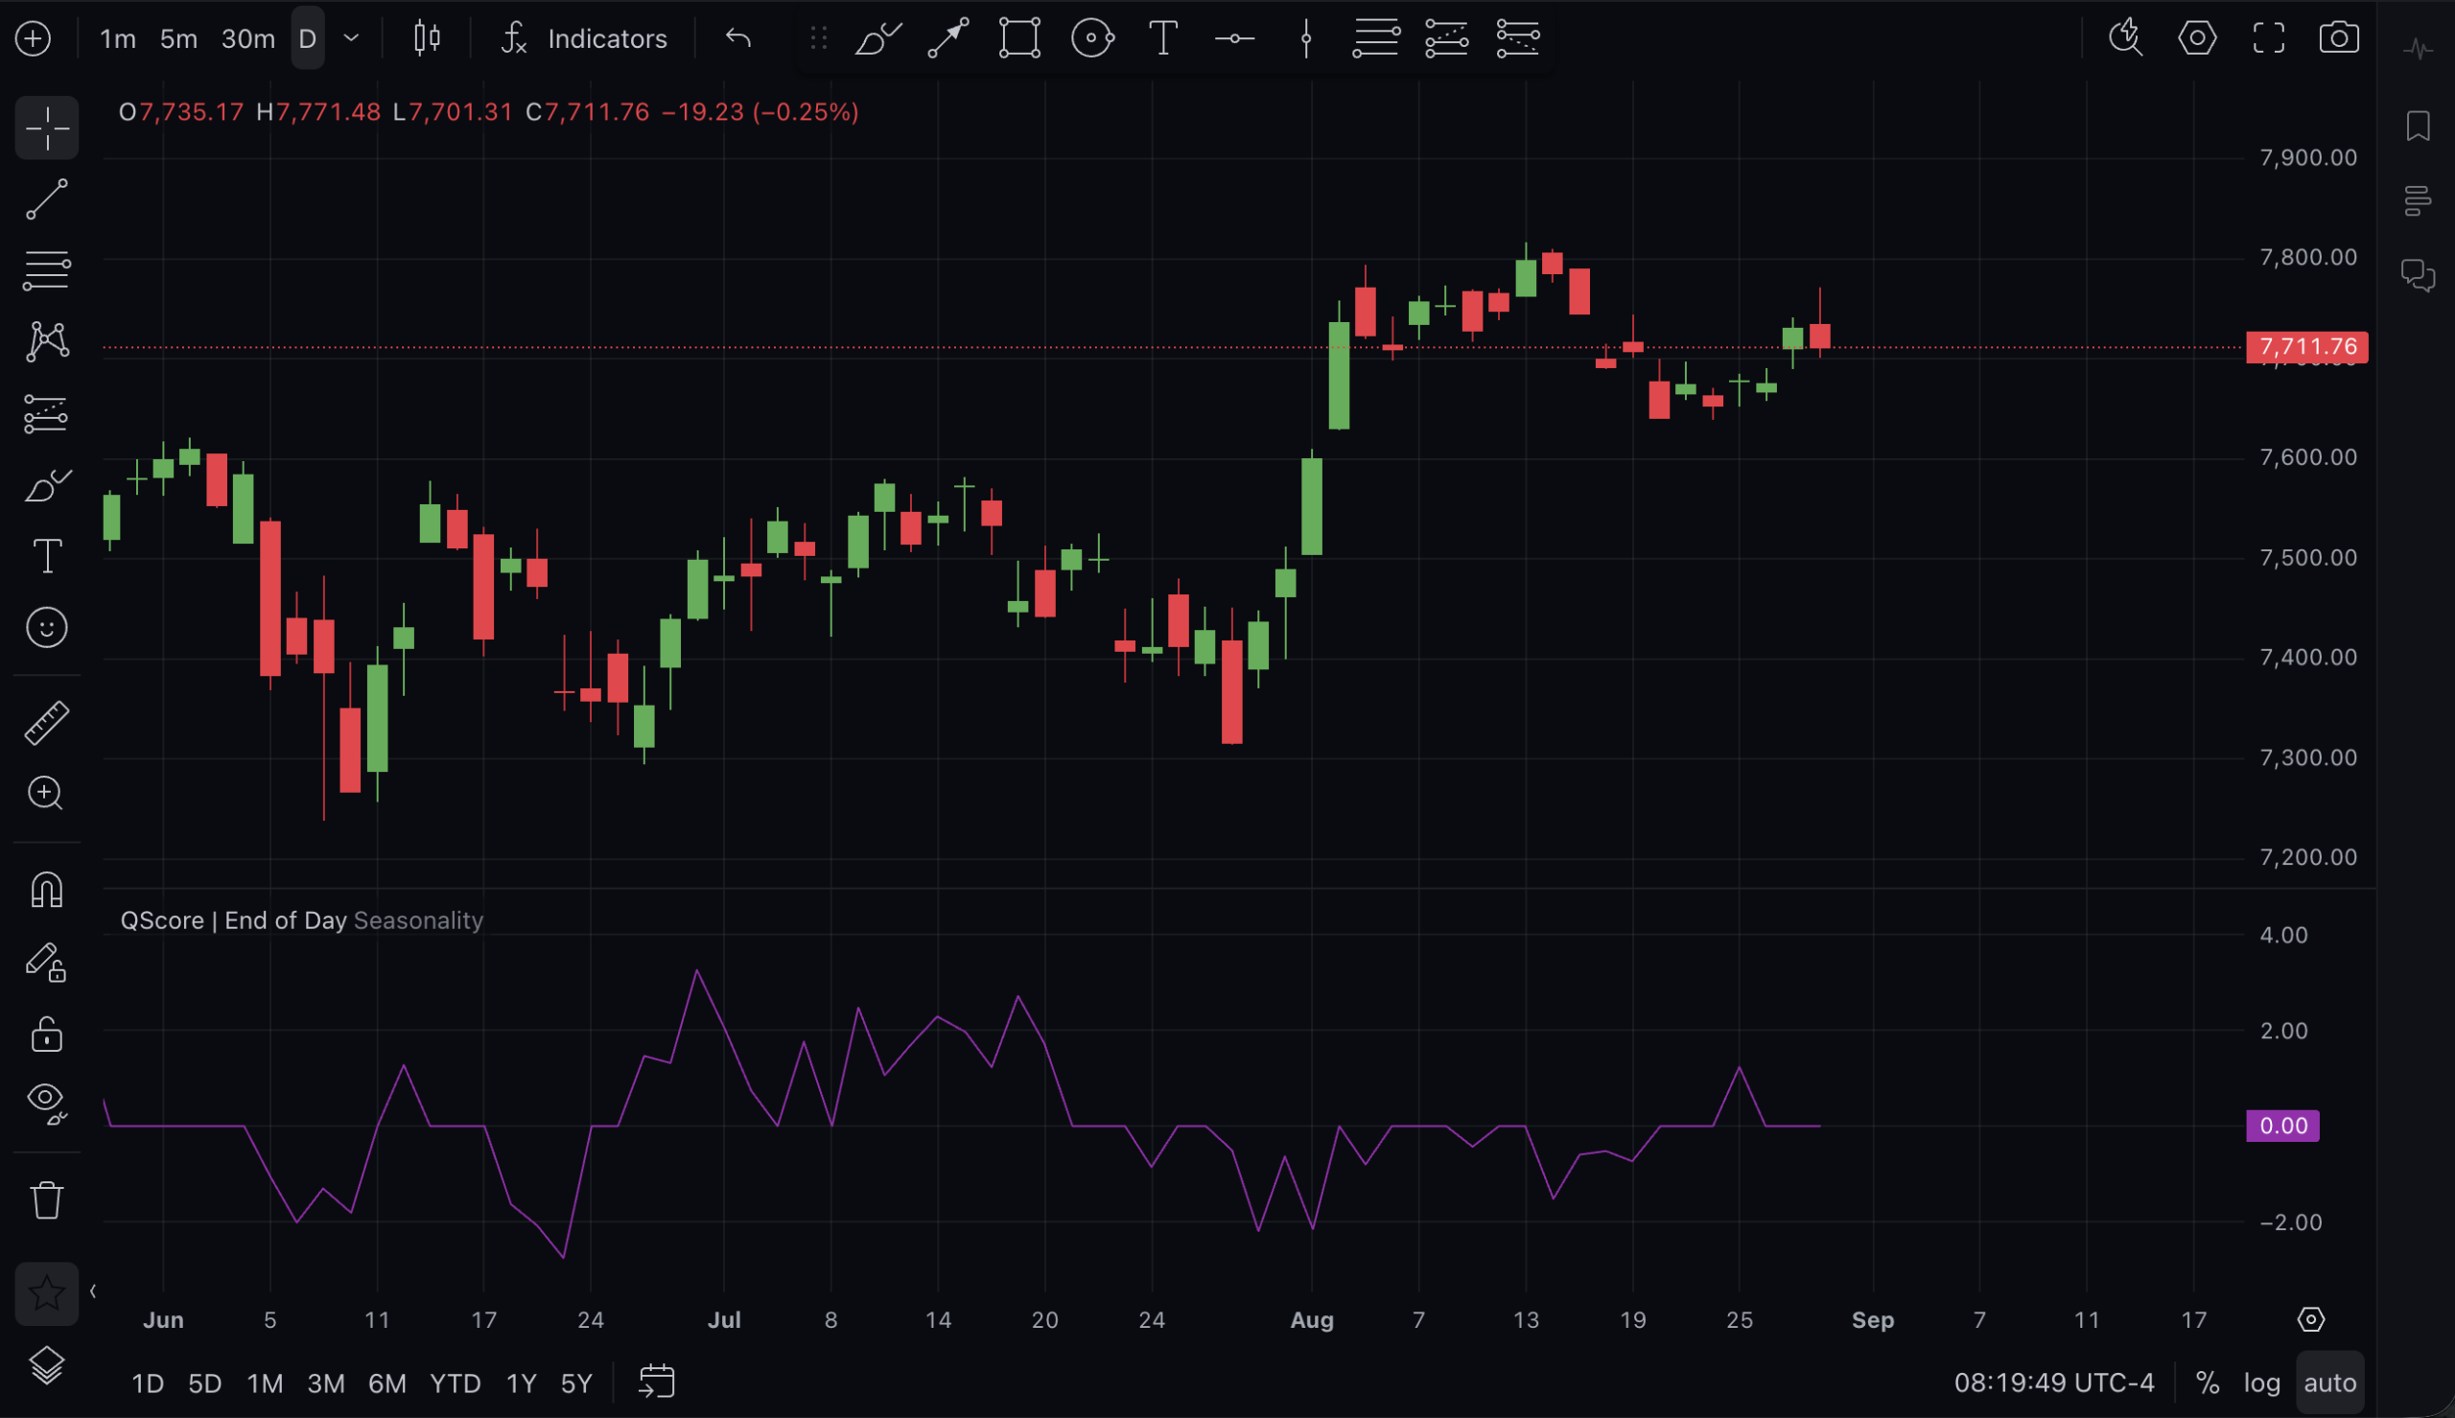Select the D daily timeframe
Viewport: 2455px width, 1418px height.
pyautogui.click(x=308, y=39)
